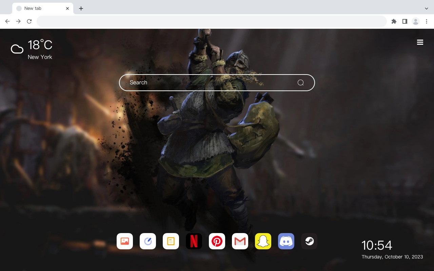Open the blue to-do tasks shortcut
434x271 pixels.
(148, 241)
